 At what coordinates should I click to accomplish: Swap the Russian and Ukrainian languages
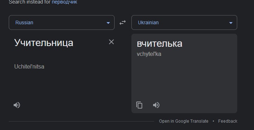click(x=123, y=22)
